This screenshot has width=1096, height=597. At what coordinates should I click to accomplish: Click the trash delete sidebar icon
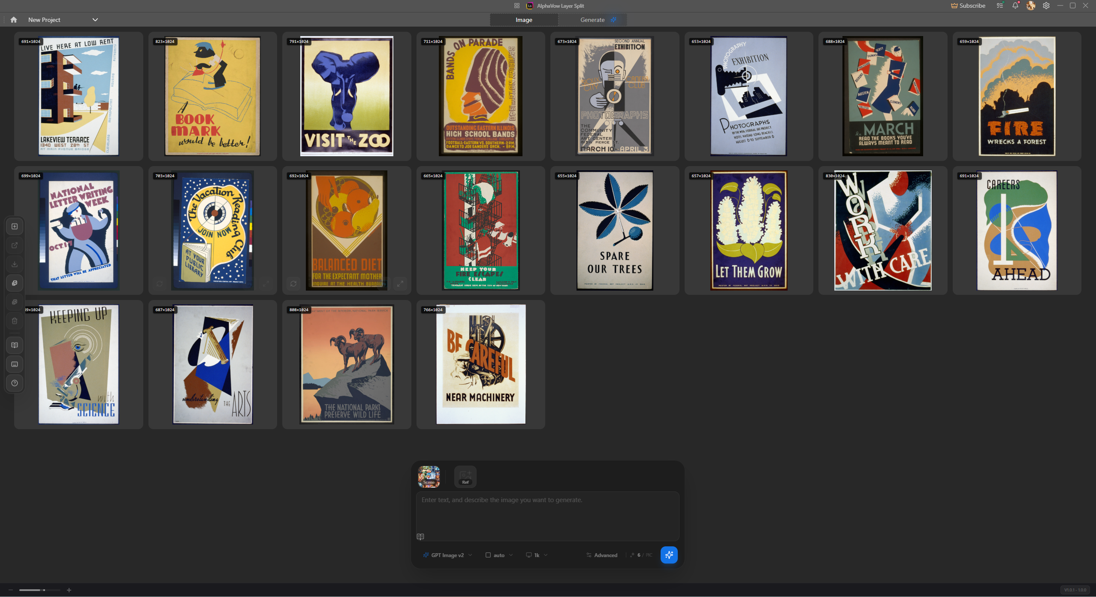(15, 321)
